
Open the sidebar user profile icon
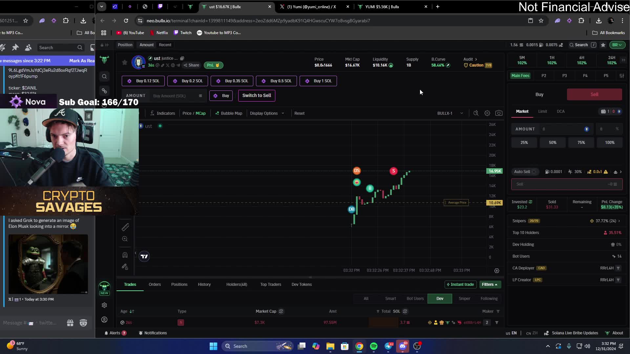click(x=104, y=320)
